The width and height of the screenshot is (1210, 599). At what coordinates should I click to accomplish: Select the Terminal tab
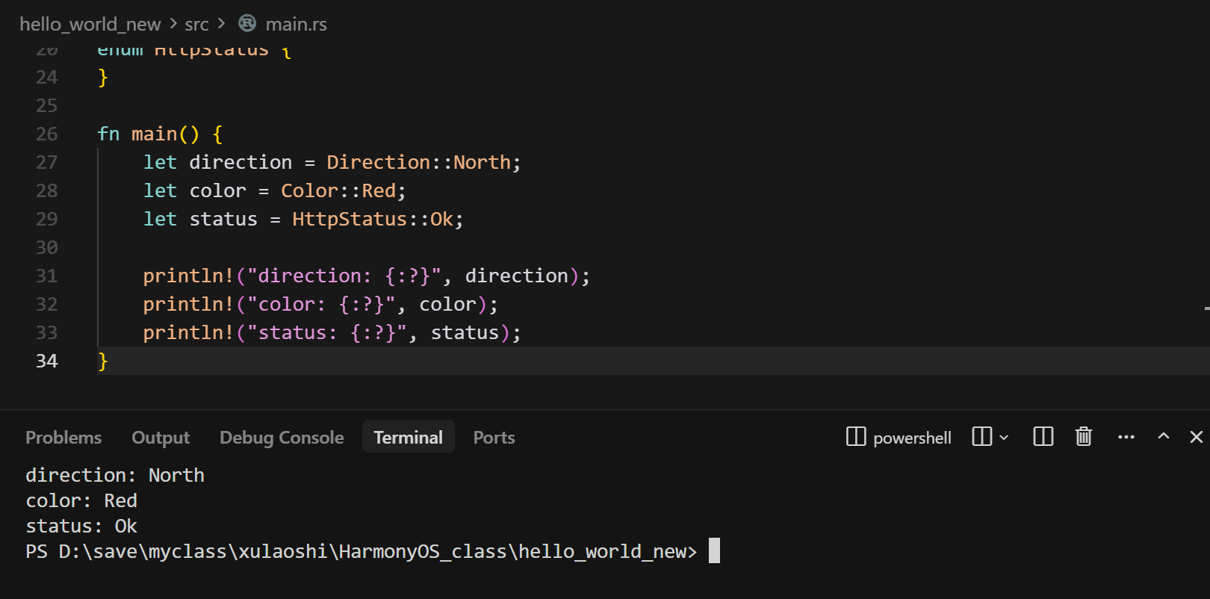(409, 437)
